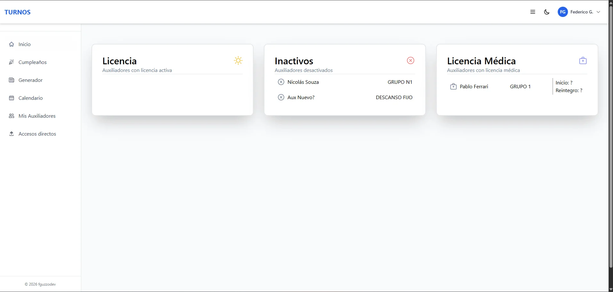This screenshot has height=292, width=613.
Task: Click the Mis Auxiliadores people icon
Action: tap(12, 116)
